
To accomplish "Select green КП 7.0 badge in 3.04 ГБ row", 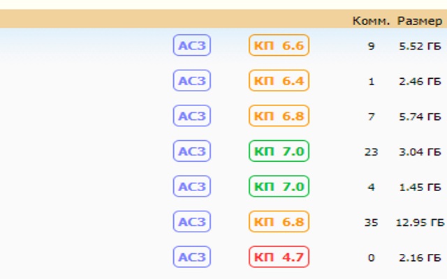I will (x=279, y=151).
